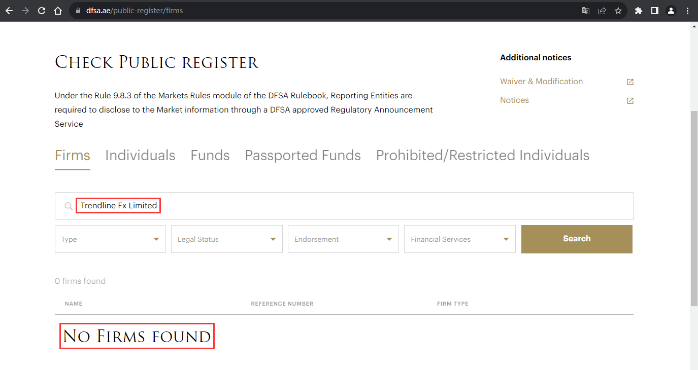Click the REFERENCE NUMBER column header
The image size is (698, 370).
282,304
